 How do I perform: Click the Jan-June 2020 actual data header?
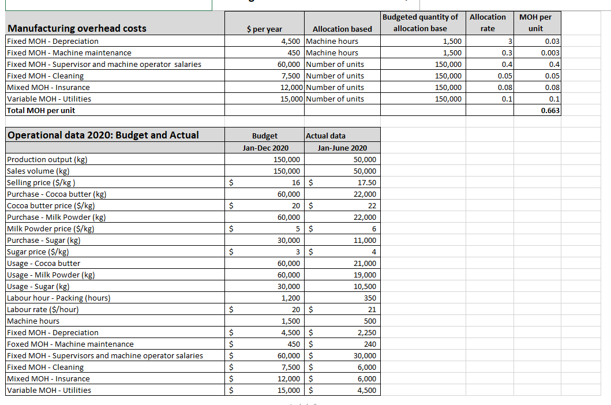coord(340,148)
